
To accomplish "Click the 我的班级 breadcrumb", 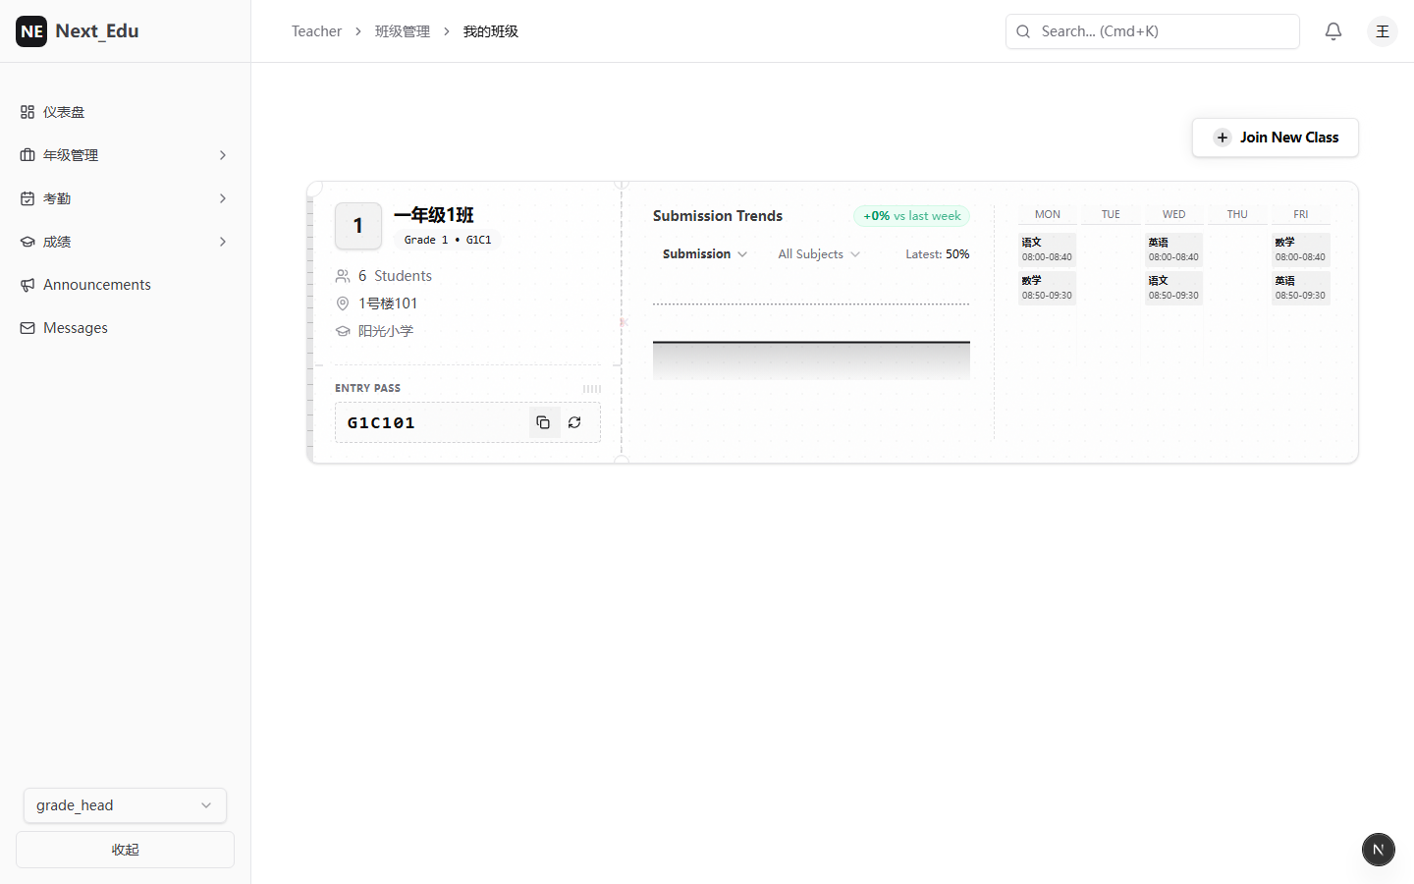I will (x=491, y=31).
